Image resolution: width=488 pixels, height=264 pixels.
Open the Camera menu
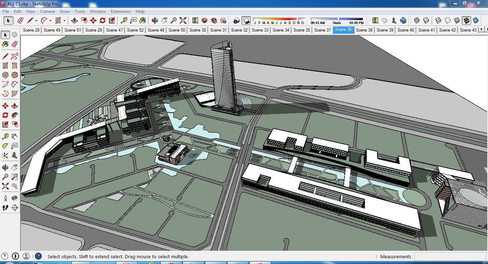click(x=47, y=11)
